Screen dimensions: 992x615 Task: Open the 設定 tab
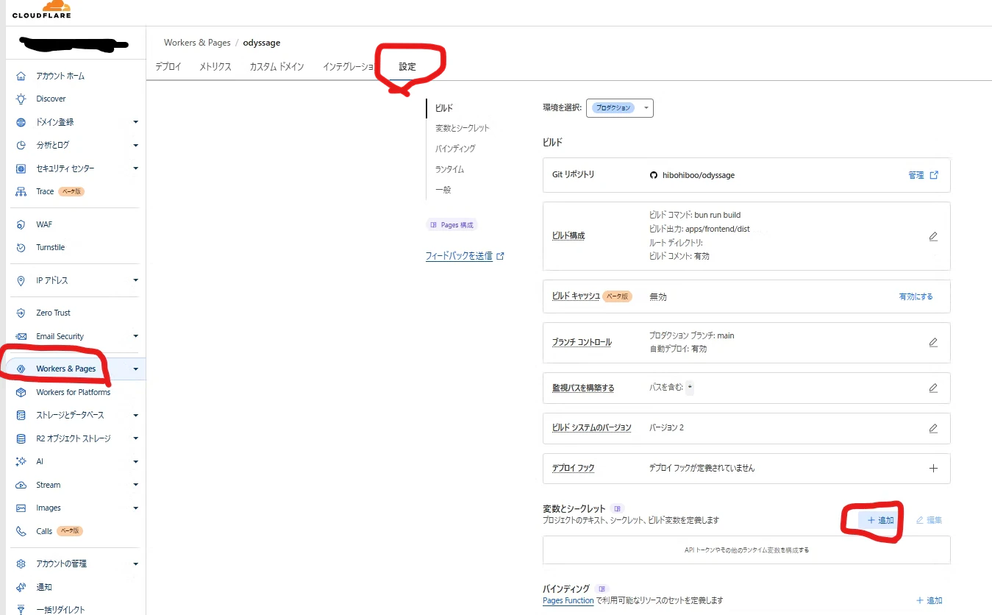[407, 66]
